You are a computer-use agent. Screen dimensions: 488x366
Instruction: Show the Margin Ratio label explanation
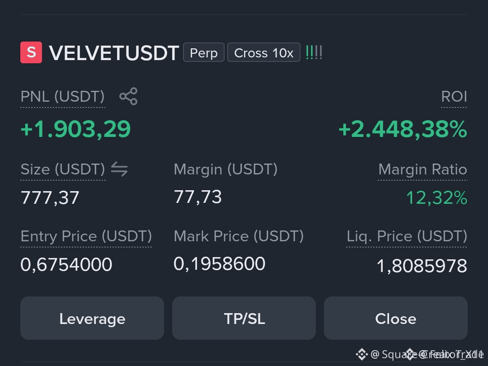pyautogui.click(x=422, y=169)
